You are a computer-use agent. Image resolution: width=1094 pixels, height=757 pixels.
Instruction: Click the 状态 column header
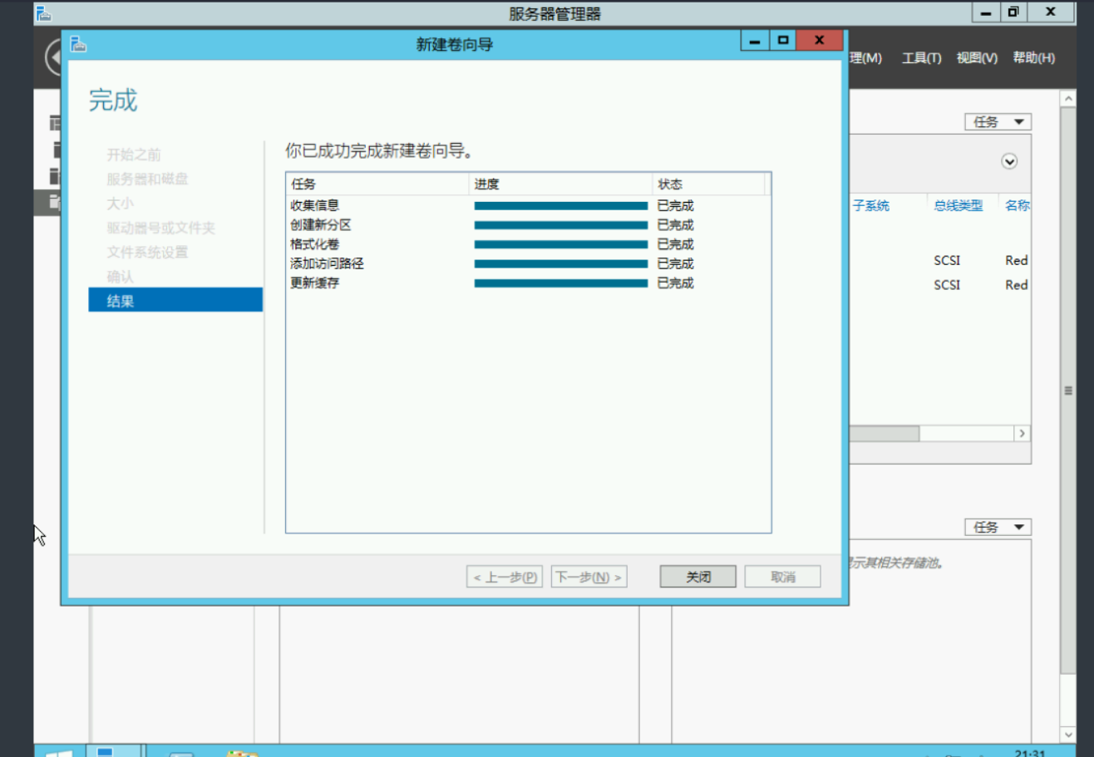[709, 184]
